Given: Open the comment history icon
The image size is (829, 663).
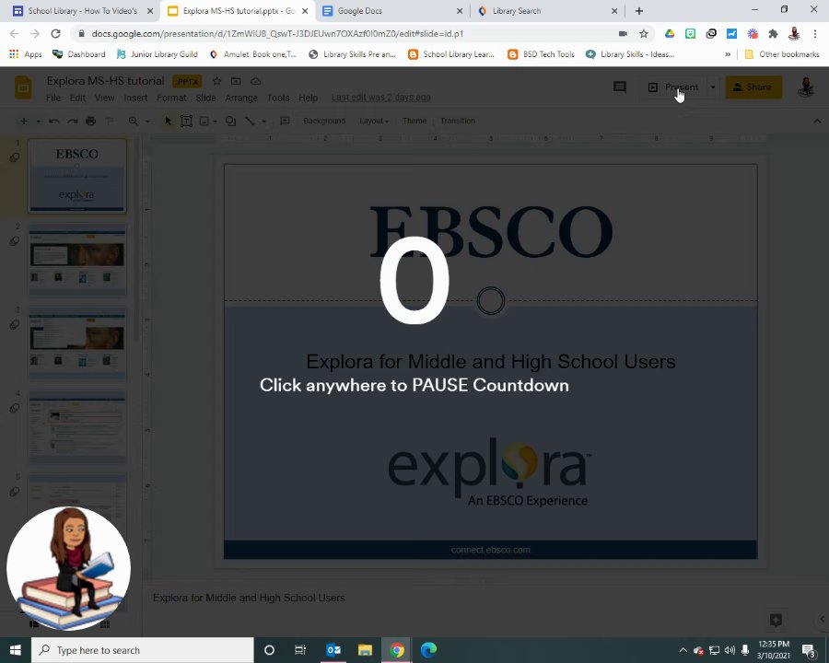Looking at the screenshot, I should click(x=620, y=87).
